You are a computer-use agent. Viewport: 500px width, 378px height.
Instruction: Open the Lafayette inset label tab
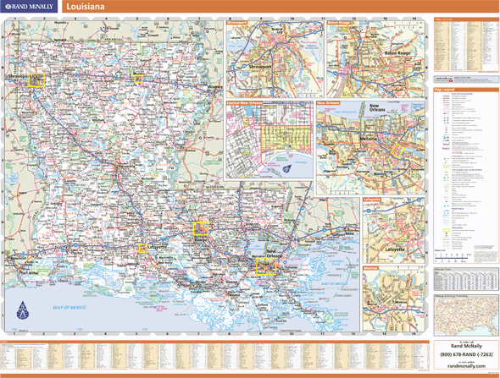point(372,200)
